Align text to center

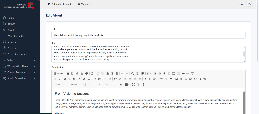click(130, 79)
